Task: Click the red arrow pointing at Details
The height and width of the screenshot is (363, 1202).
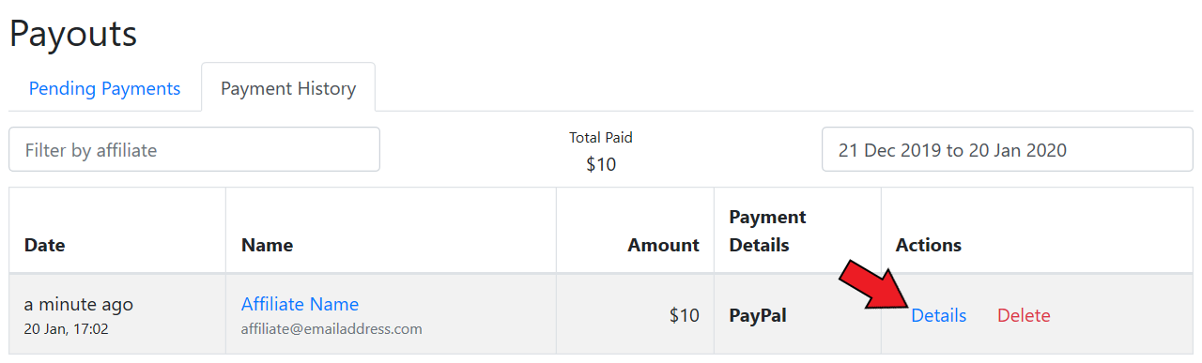Action: tap(872, 285)
